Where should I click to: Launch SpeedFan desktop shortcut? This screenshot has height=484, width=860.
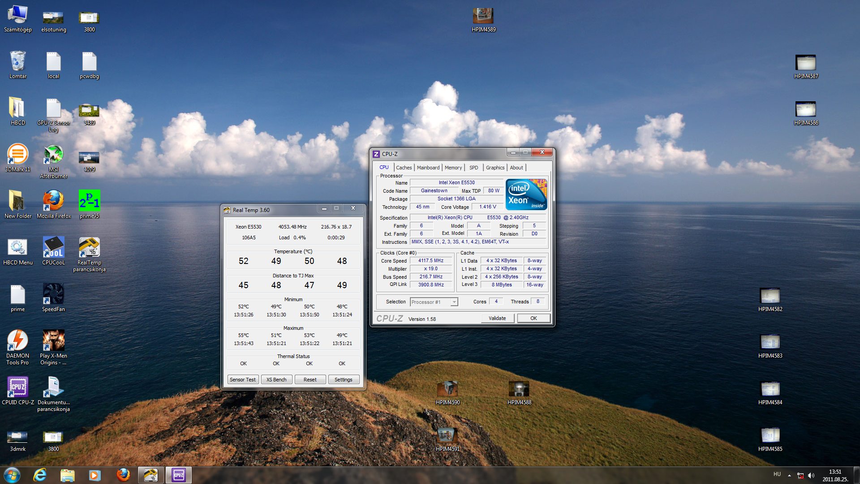tap(53, 298)
